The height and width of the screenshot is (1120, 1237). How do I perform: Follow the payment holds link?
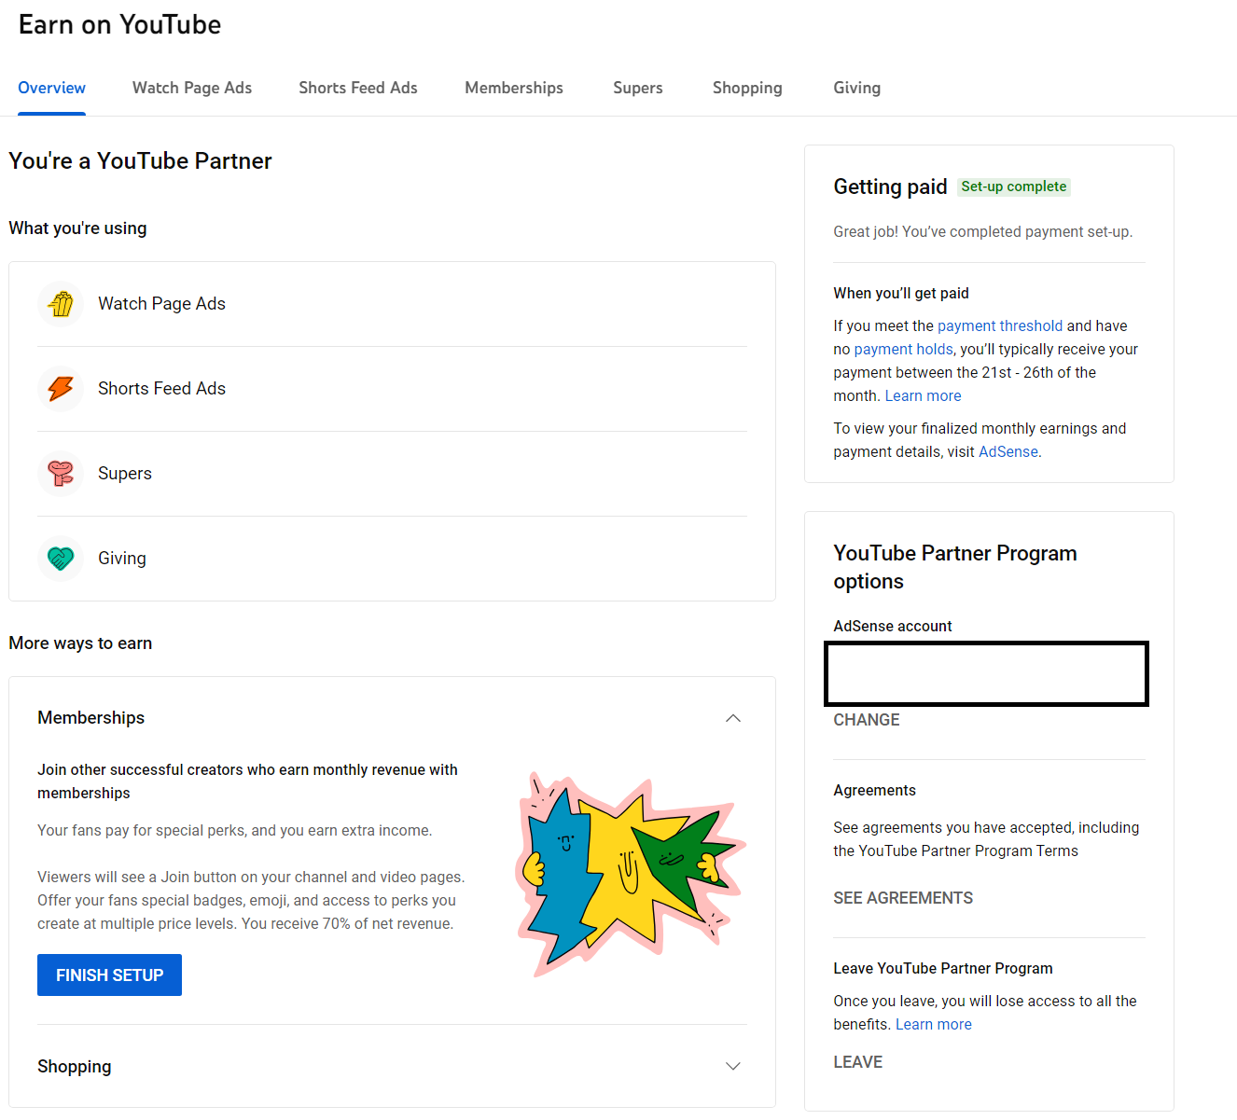903,349
